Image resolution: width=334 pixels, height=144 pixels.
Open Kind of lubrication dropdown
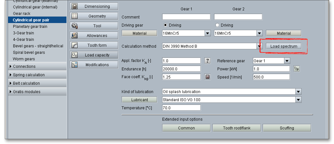pos(298,91)
